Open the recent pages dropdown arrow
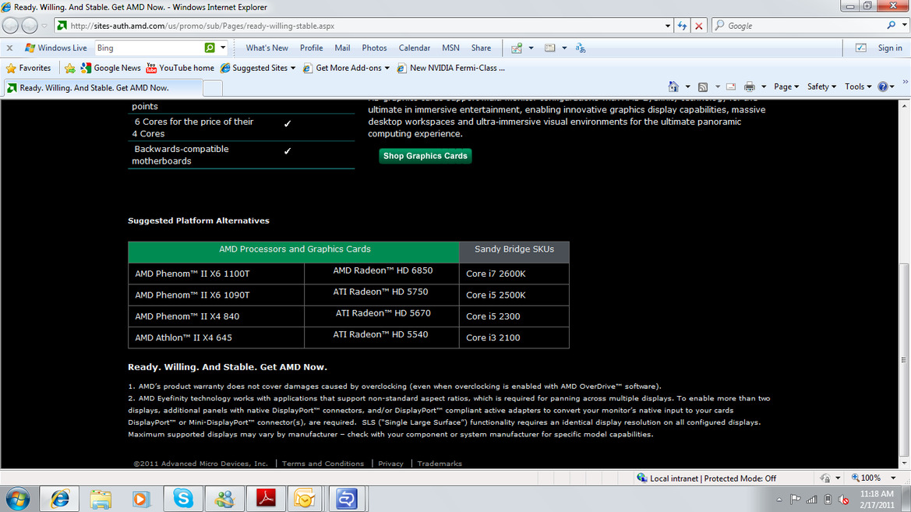The image size is (911, 512). (x=44, y=26)
